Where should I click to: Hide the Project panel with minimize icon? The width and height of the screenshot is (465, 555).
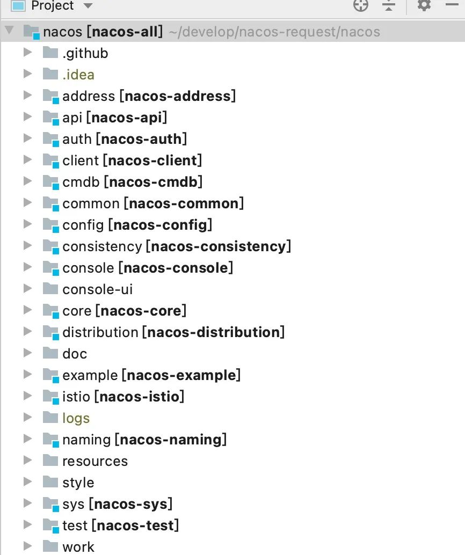[452, 4]
